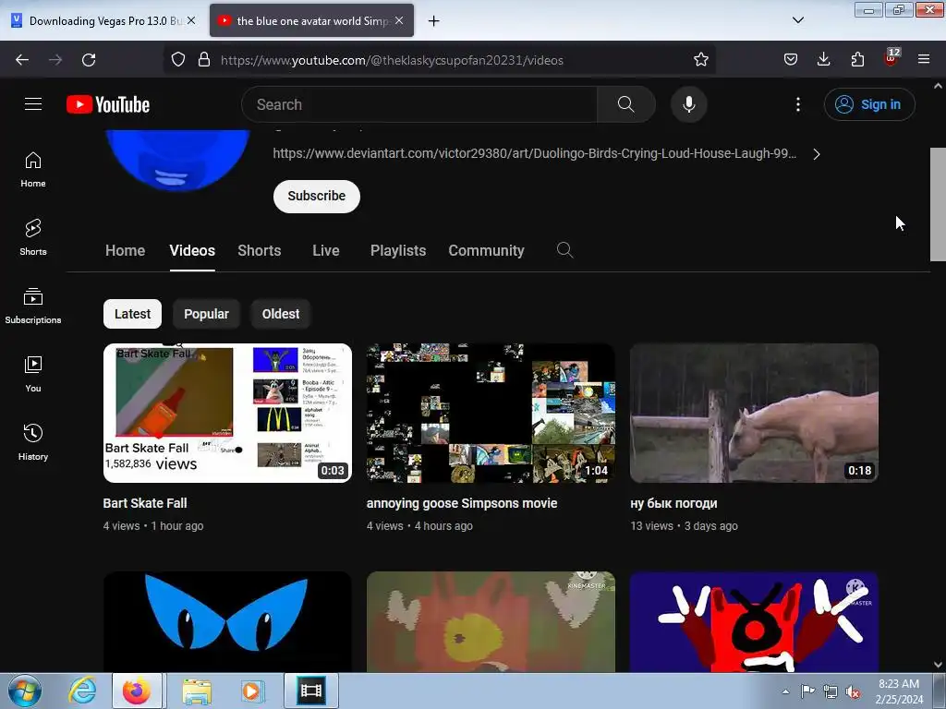Open Subscriptions in the sidebar

pos(33,306)
